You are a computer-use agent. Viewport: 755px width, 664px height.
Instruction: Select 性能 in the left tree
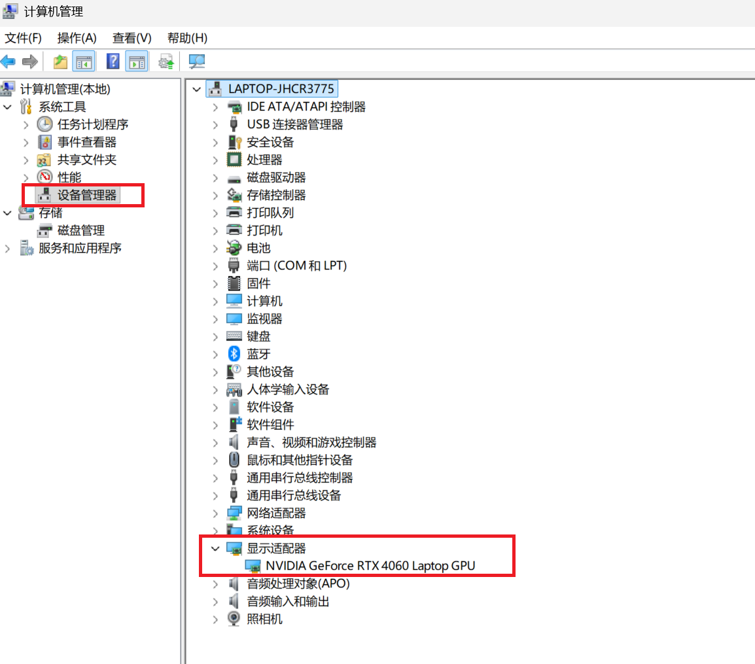(69, 178)
